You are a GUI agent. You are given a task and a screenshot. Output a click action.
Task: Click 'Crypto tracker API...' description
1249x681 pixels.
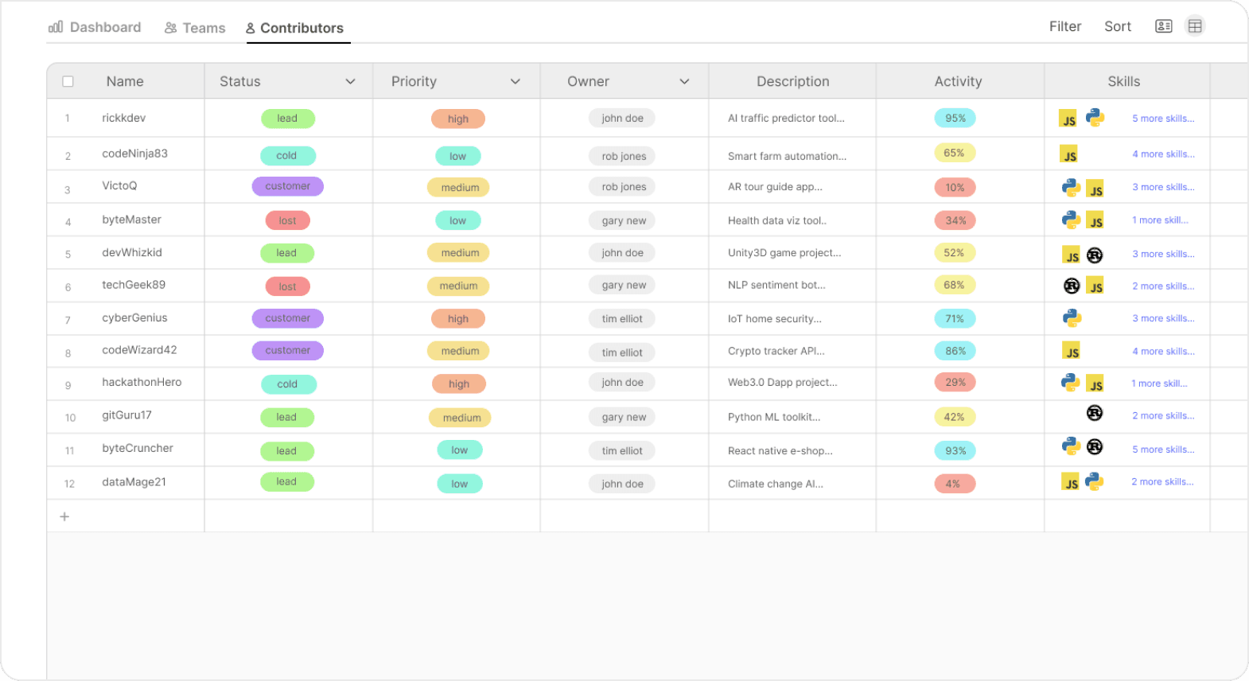pyautogui.click(x=776, y=351)
